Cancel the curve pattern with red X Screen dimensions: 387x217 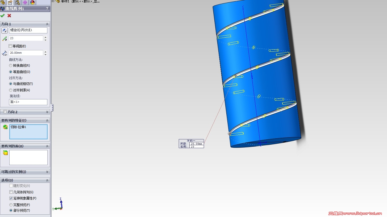(x=9, y=15)
